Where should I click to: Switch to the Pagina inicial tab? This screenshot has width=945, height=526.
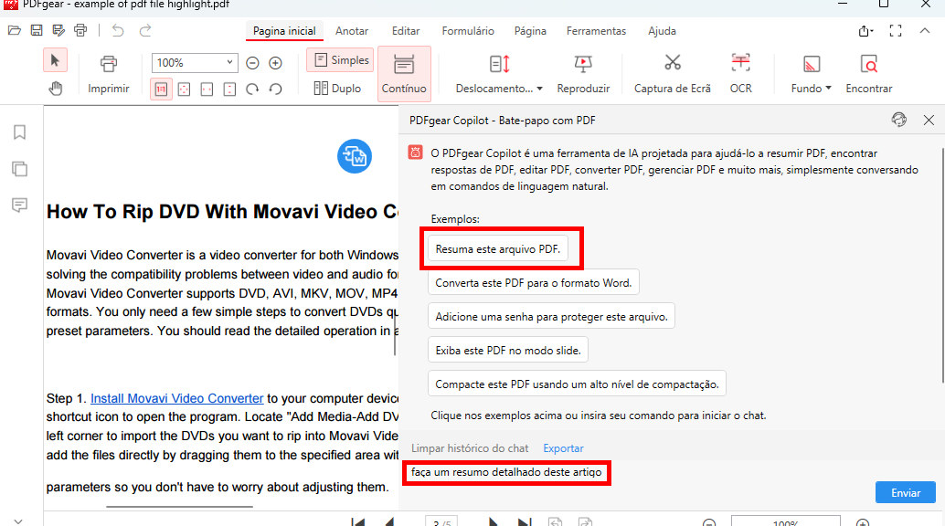click(284, 31)
